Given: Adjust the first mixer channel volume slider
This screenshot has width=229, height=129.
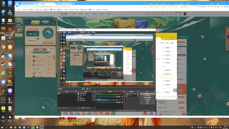Looking at the screenshot, I should (107, 97).
